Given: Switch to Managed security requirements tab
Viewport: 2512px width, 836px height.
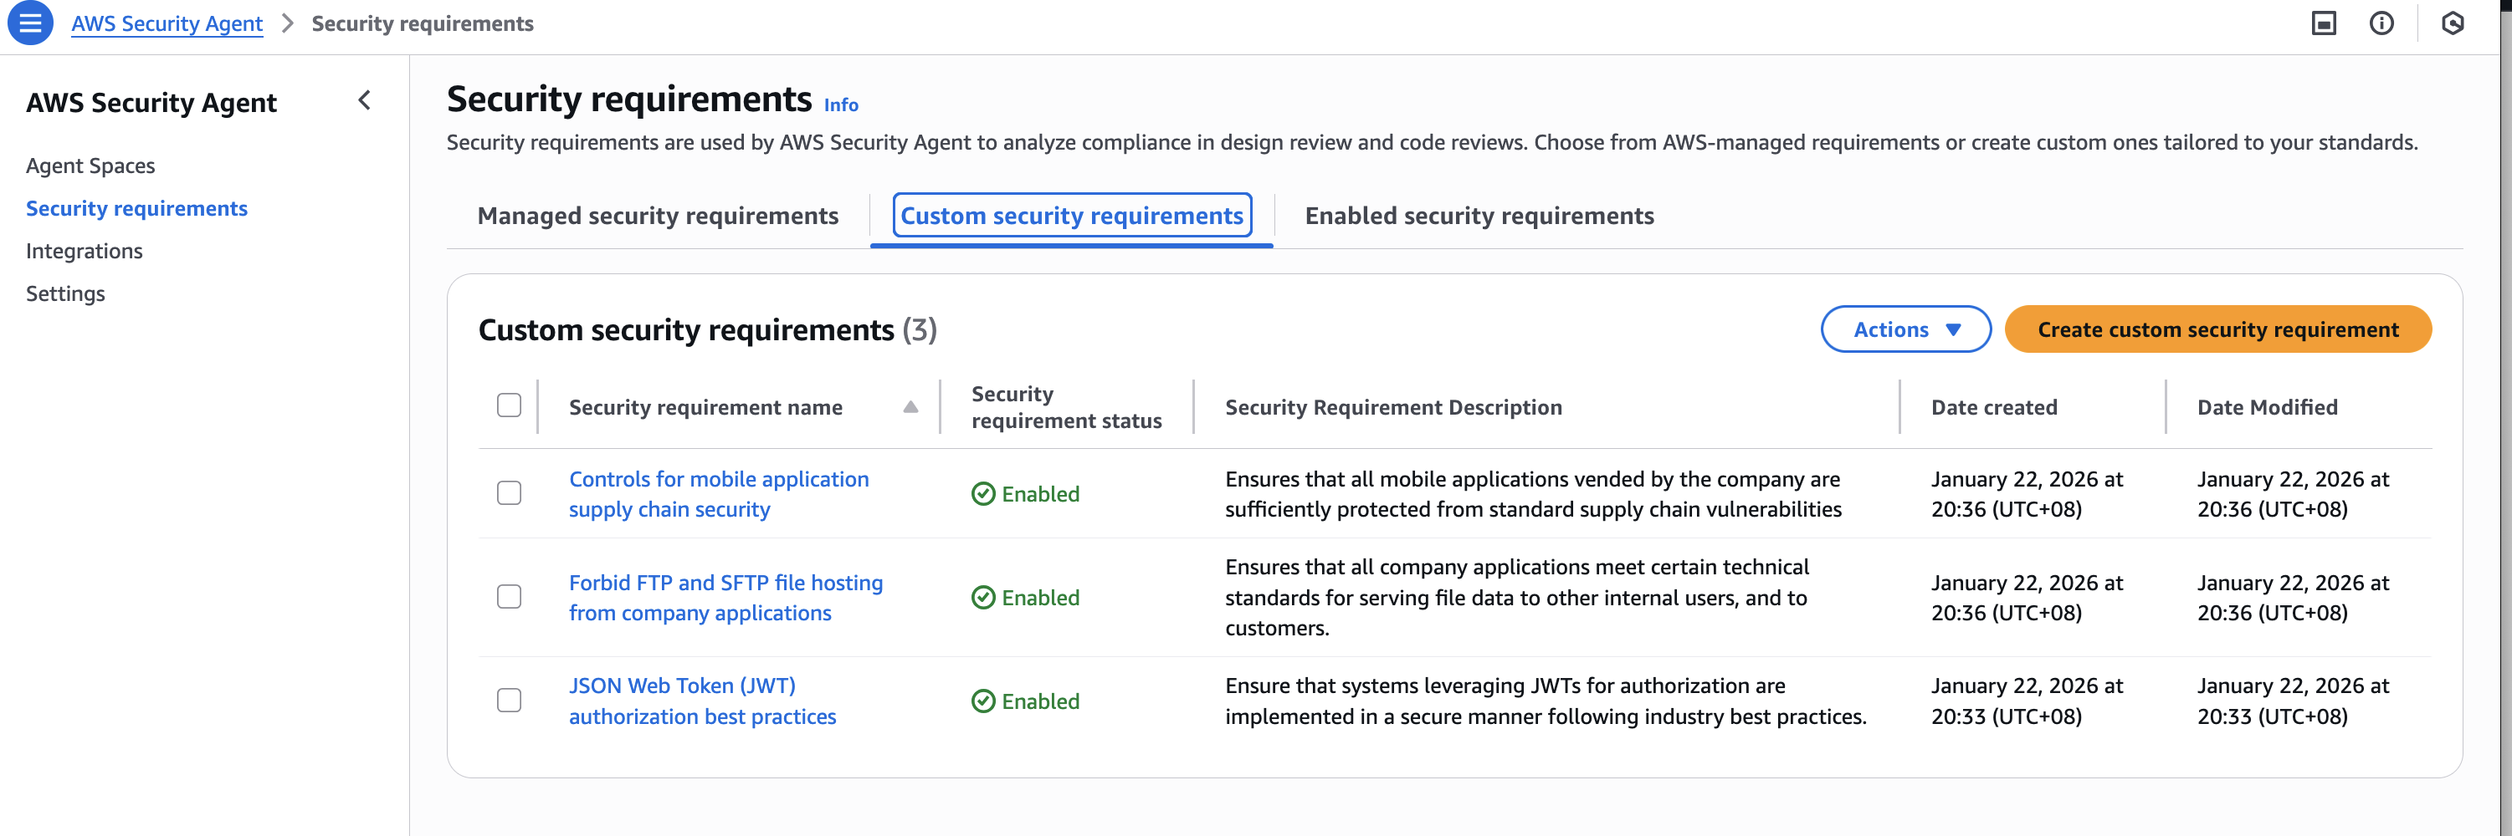Looking at the screenshot, I should coord(657,216).
